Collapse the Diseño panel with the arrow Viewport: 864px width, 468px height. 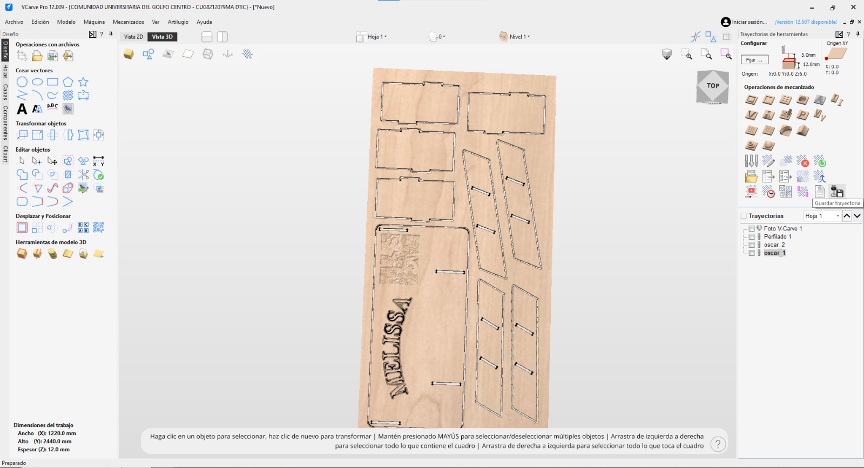[92, 34]
